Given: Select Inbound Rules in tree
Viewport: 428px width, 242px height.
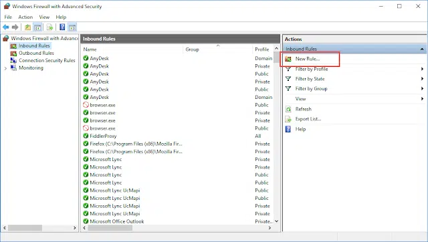Looking at the screenshot, I should coord(34,46).
